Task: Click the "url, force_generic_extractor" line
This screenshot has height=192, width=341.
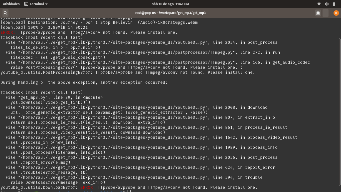Action: coord(109,112)
